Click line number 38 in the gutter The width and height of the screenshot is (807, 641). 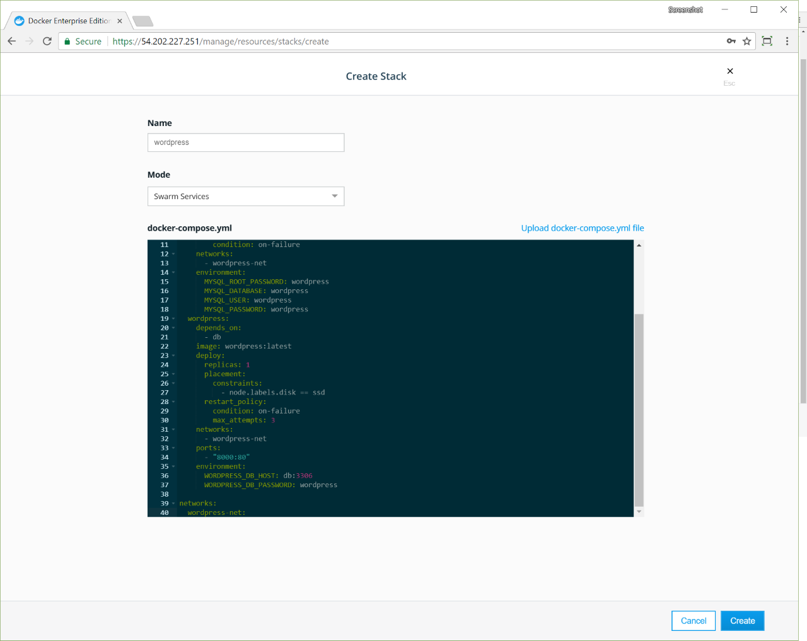tap(165, 494)
